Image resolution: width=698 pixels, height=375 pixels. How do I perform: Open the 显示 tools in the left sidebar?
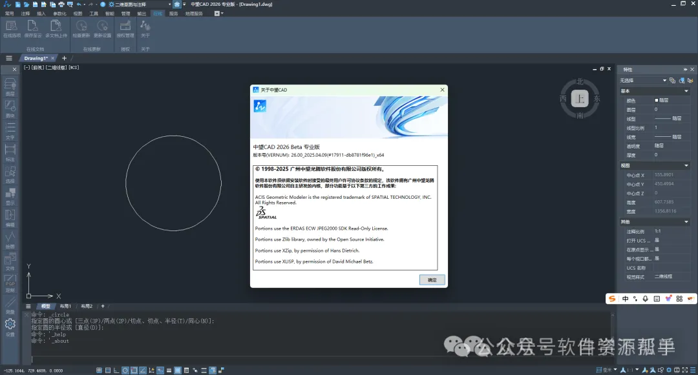coord(10,196)
